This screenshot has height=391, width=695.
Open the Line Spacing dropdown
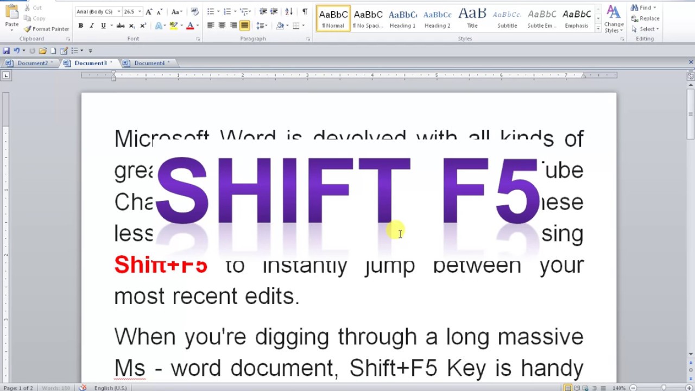[x=262, y=26]
